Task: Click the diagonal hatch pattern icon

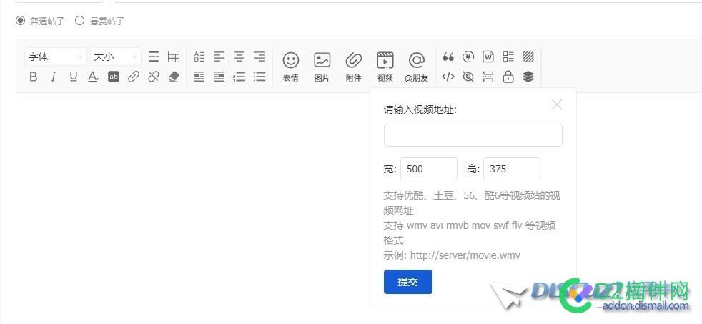Action: [x=528, y=57]
